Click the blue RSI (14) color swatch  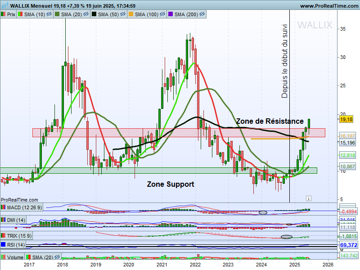[x=3, y=244]
